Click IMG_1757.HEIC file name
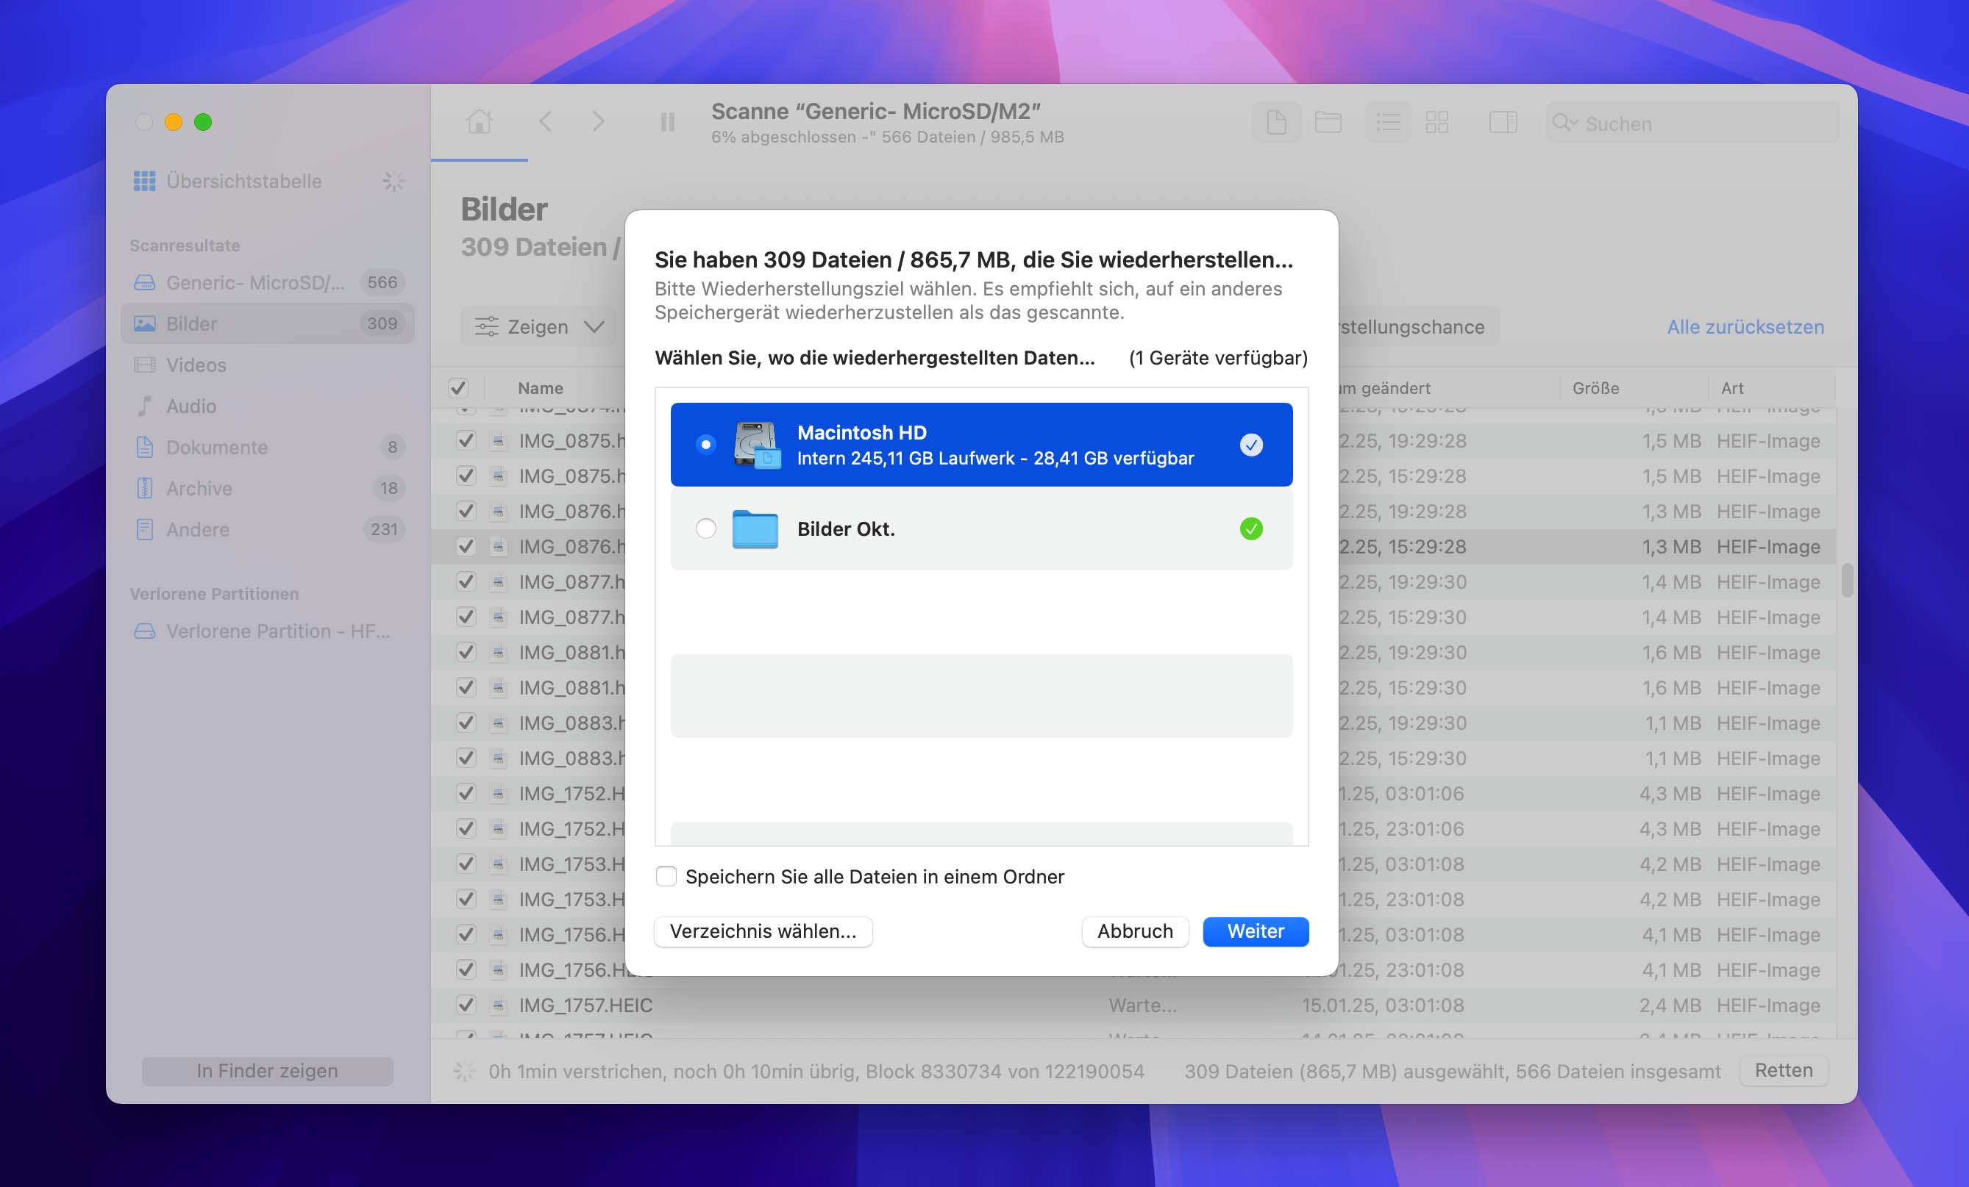 coord(585,1005)
